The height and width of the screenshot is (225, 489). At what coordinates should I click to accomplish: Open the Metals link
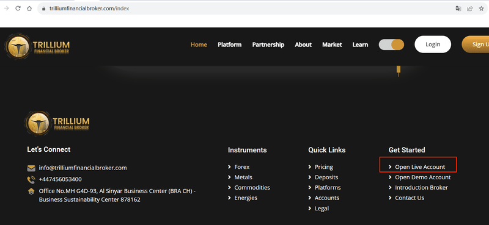[x=243, y=177]
